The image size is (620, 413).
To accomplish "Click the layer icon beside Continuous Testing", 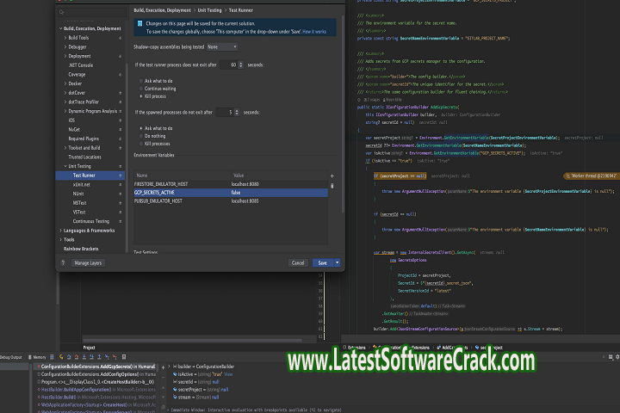I will pyautogui.click(x=121, y=221).
